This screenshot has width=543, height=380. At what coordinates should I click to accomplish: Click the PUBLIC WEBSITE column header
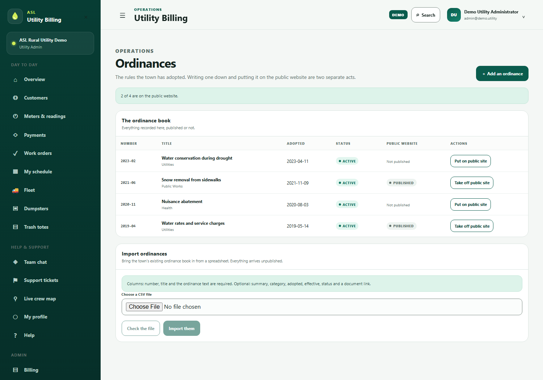coord(402,144)
